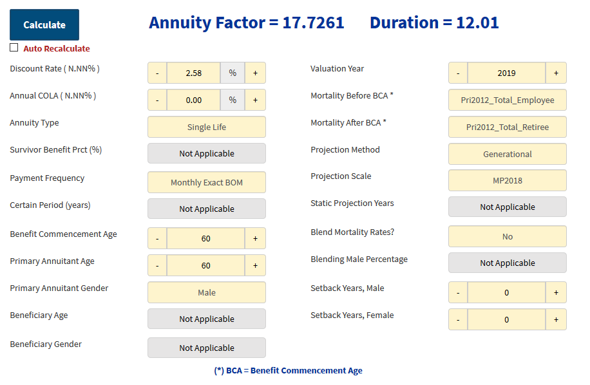
Task: Open Mortality Before BCA Pri2012_Total_Employee selector
Action: click(x=507, y=100)
